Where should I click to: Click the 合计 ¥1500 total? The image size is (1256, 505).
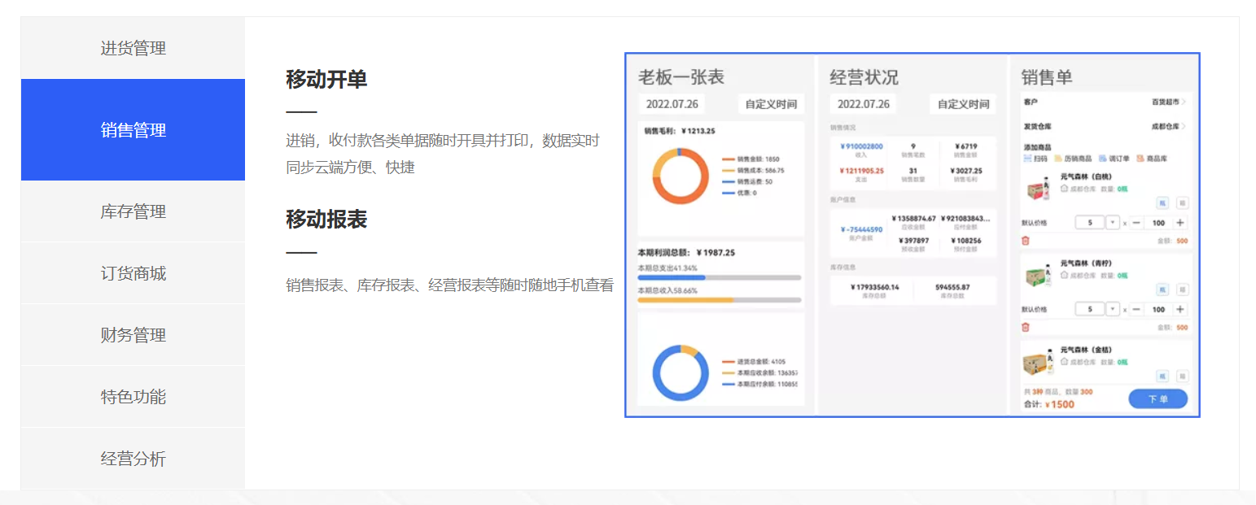(x=1048, y=404)
